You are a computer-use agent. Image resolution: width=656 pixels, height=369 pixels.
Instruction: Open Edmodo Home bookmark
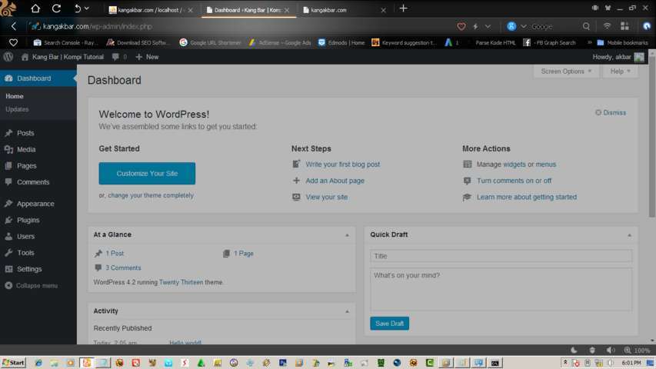(x=341, y=43)
